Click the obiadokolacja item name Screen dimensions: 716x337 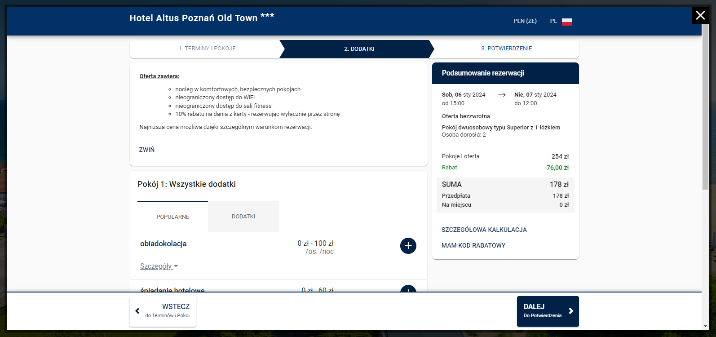tap(164, 244)
